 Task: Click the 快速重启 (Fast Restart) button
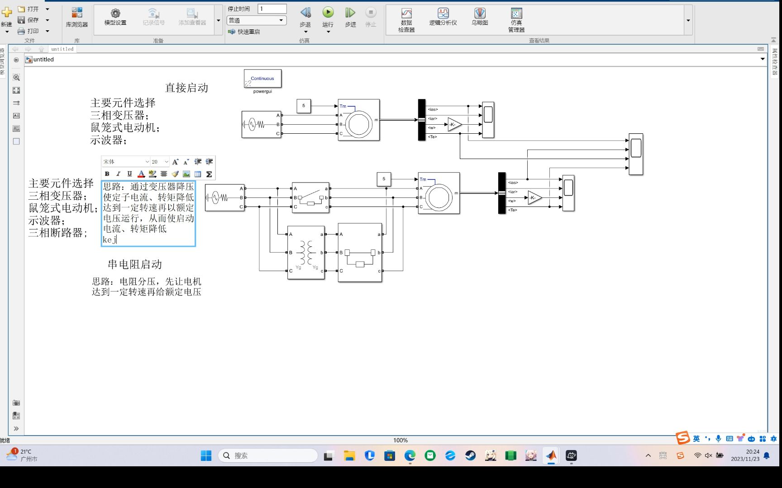tap(244, 32)
